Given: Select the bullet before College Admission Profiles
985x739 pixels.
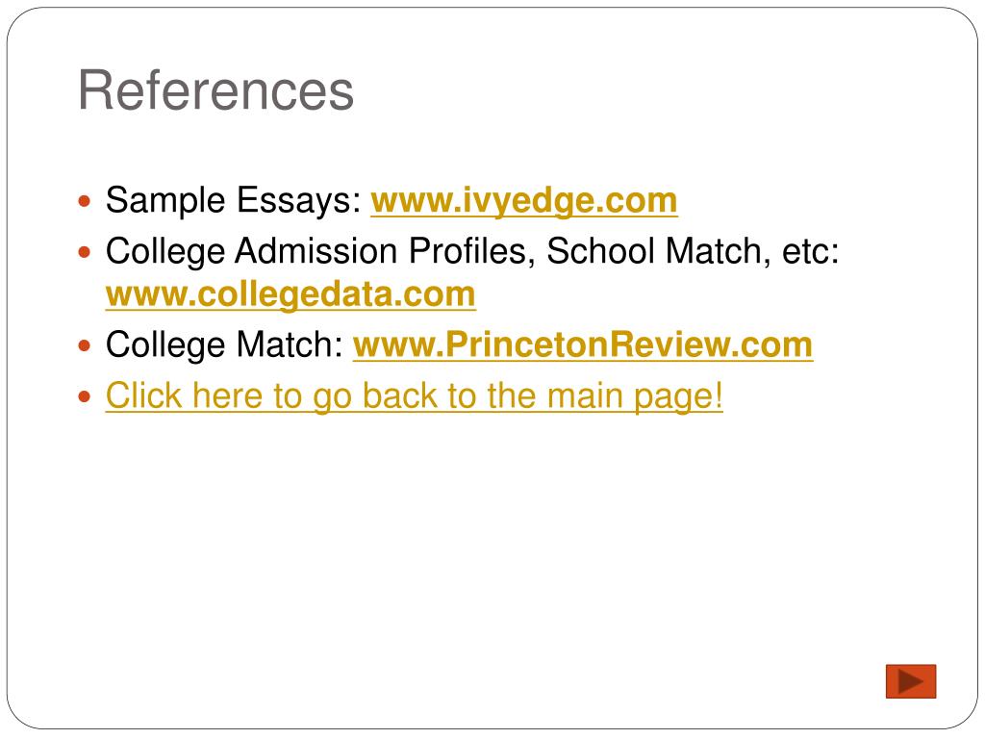Looking at the screenshot, I should click(85, 253).
